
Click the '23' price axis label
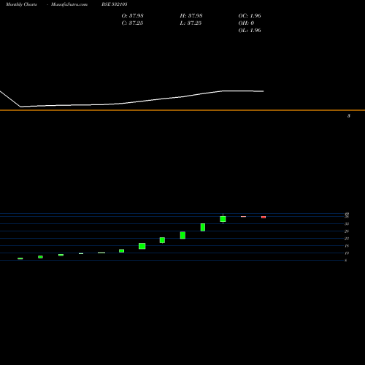click(x=347, y=239)
